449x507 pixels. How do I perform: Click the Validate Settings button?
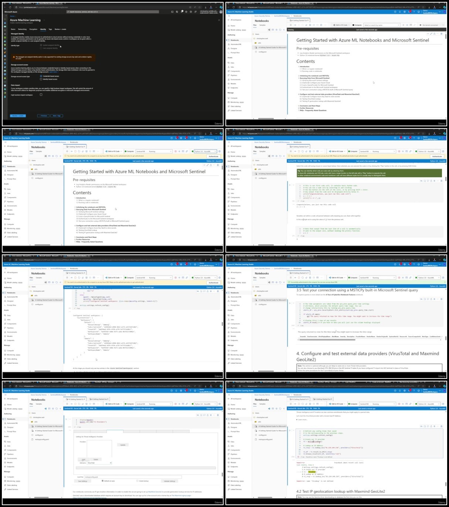[x=170, y=481]
